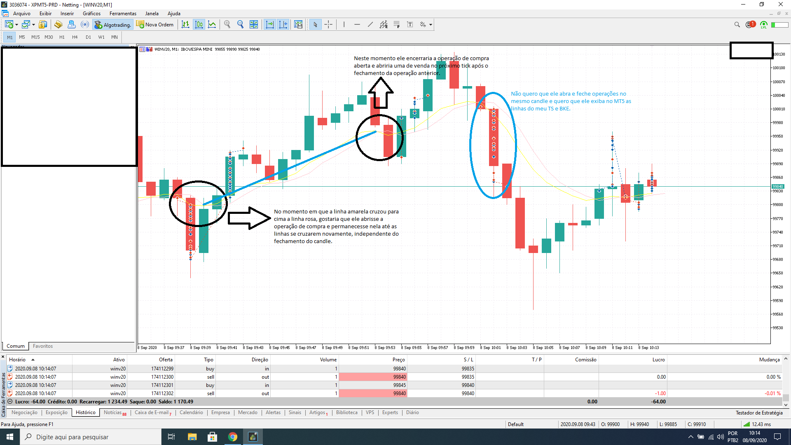
Task: Switch to the Negociação tab
Action: click(x=24, y=412)
